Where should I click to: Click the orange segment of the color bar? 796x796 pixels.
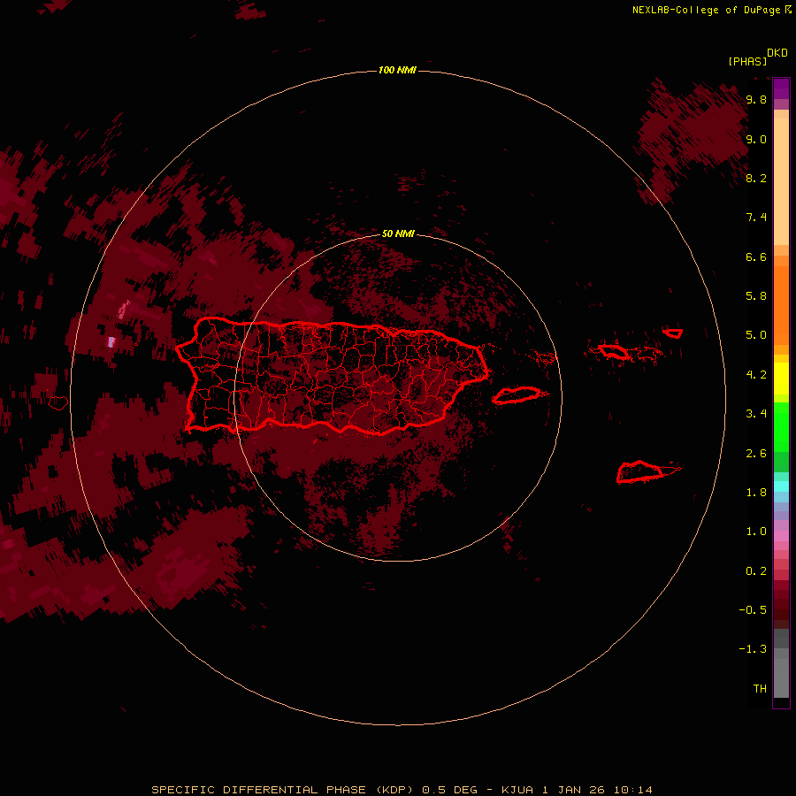(781, 306)
